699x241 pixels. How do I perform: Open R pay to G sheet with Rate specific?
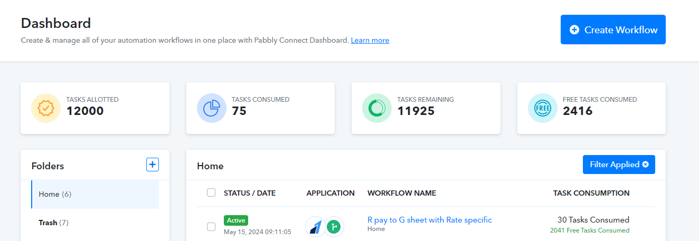pyautogui.click(x=430, y=220)
